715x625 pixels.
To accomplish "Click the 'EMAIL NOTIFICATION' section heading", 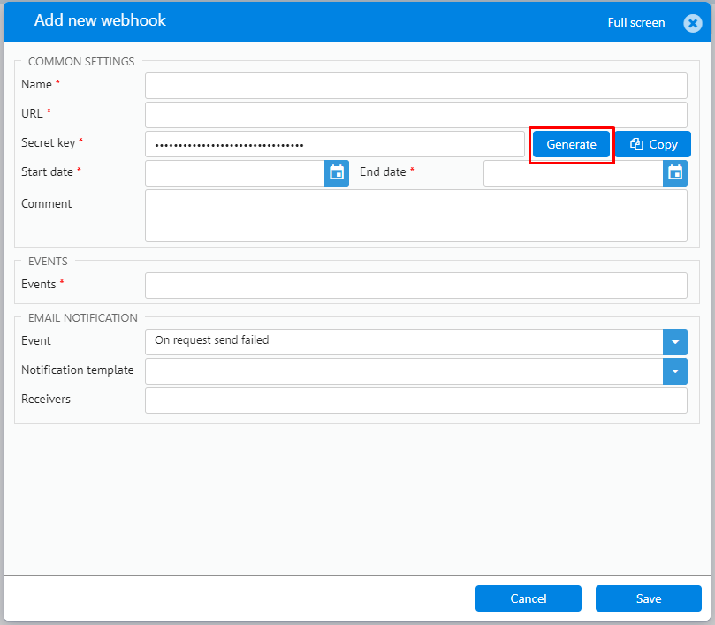I will [82, 317].
